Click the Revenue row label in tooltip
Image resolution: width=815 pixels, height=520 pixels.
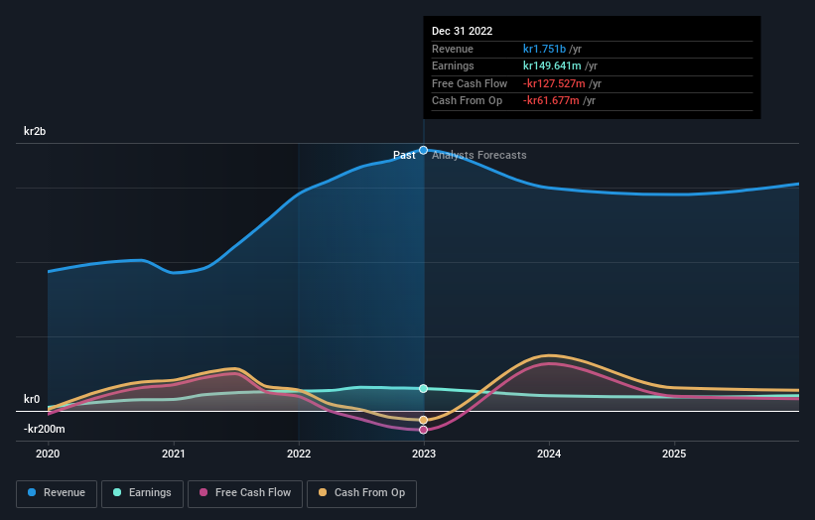point(453,49)
